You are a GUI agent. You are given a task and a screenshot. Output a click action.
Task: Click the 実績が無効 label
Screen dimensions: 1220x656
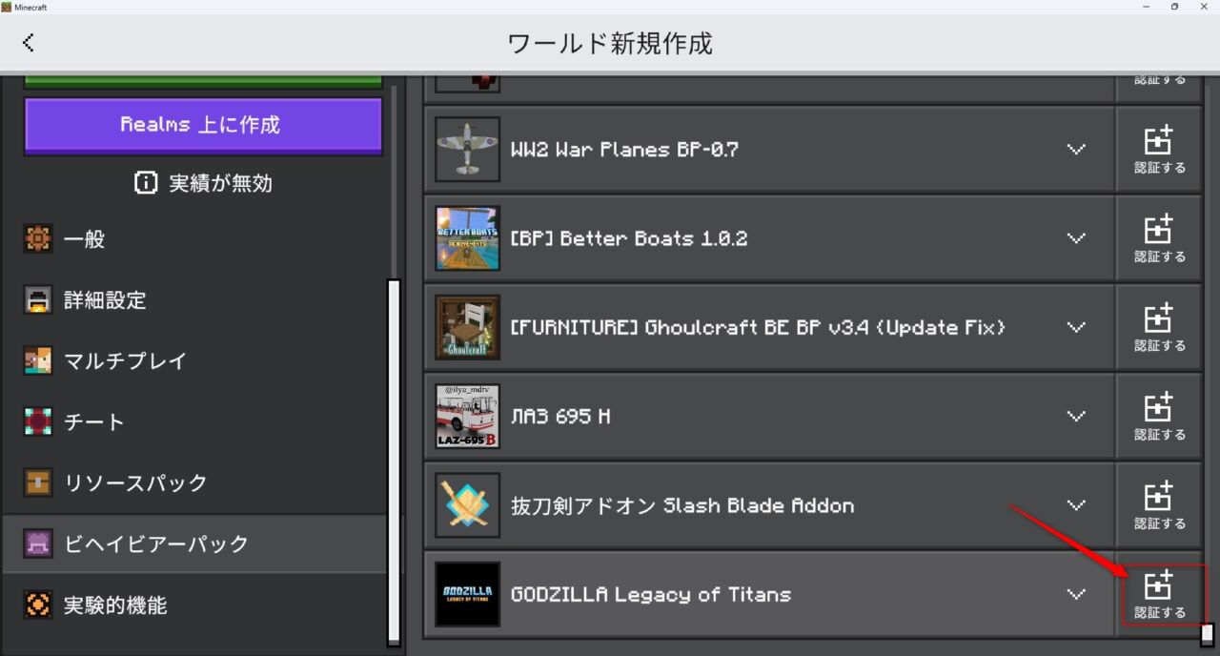click(221, 183)
